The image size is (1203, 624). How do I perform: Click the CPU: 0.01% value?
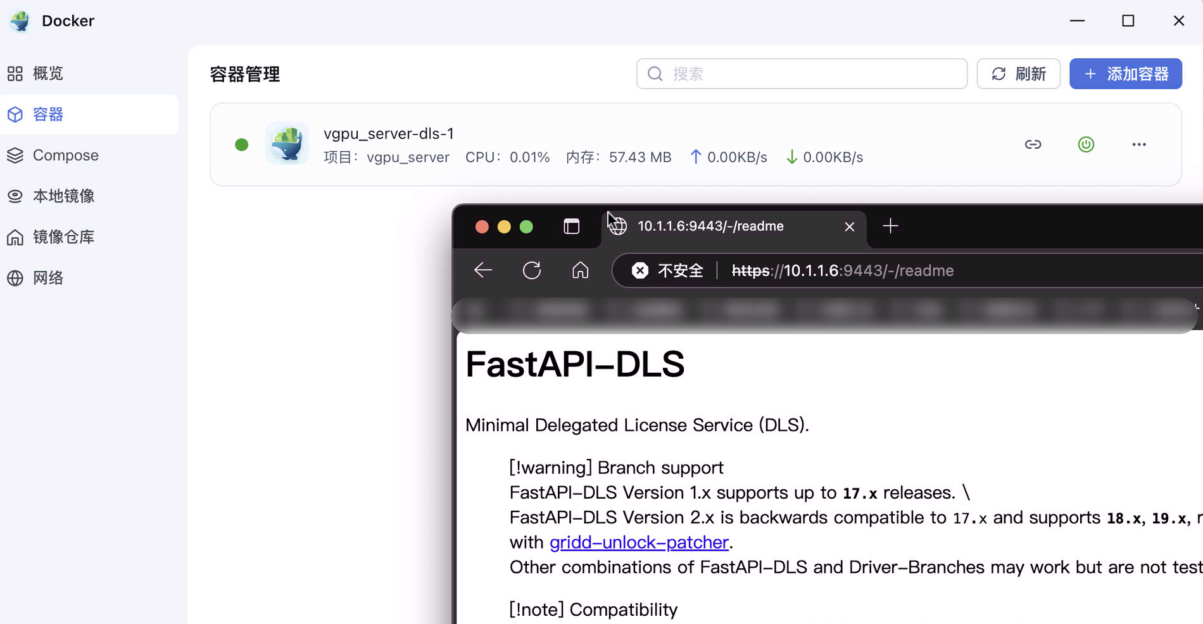point(507,157)
